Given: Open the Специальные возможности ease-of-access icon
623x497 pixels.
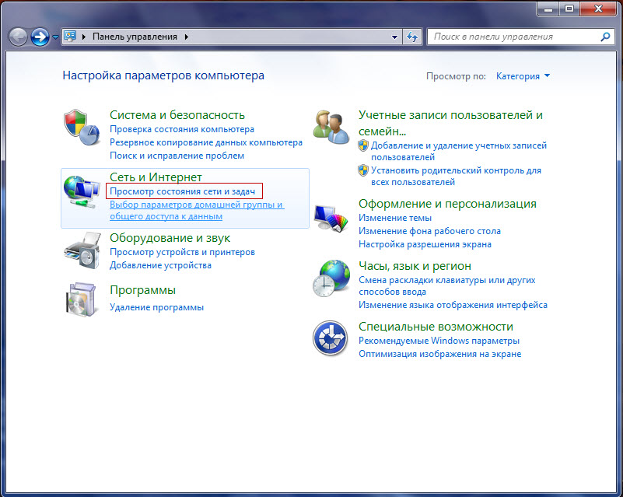Looking at the screenshot, I should point(331,338).
